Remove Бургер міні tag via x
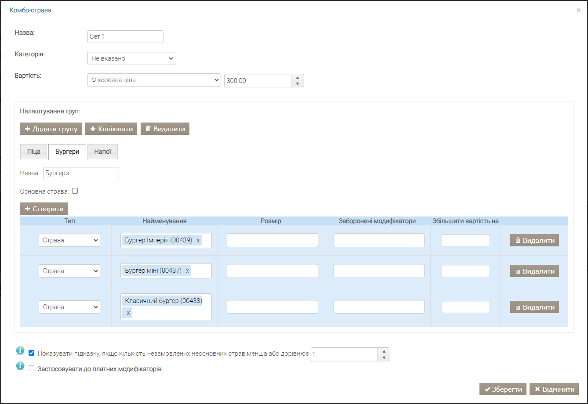The image size is (588, 404). tap(188, 271)
